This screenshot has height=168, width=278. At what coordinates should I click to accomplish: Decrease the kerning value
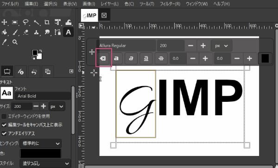click(x=237, y=58)
